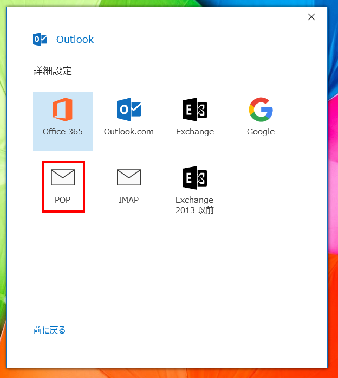Go back using the 前に戻る link

coord(49,330)
